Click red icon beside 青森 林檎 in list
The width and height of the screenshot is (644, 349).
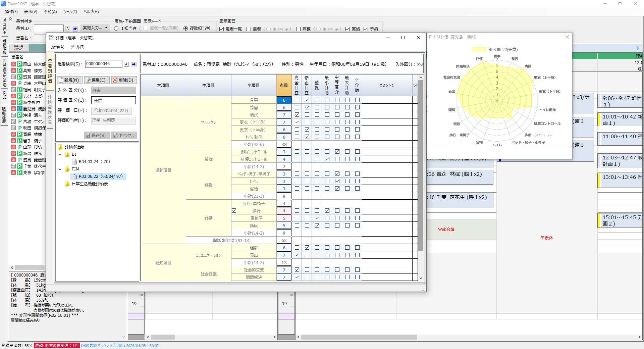coord(13,134)
